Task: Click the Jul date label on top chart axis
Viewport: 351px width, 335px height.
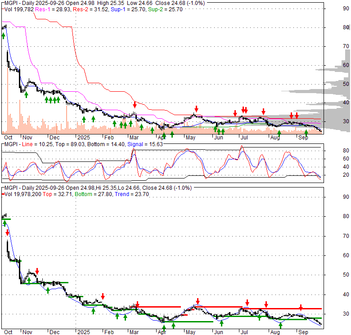Action: (244, 138)
